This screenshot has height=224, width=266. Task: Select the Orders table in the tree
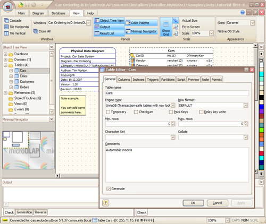click(24, 87)
